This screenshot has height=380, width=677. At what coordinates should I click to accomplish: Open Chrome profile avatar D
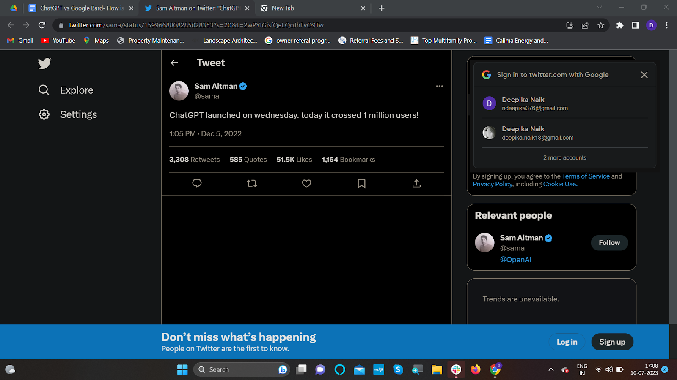tap(651, 25)
